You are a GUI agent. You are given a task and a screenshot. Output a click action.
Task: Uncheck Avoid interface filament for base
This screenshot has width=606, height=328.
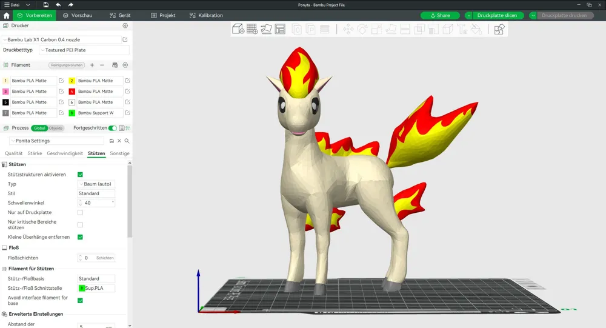(x=80, y=301)
